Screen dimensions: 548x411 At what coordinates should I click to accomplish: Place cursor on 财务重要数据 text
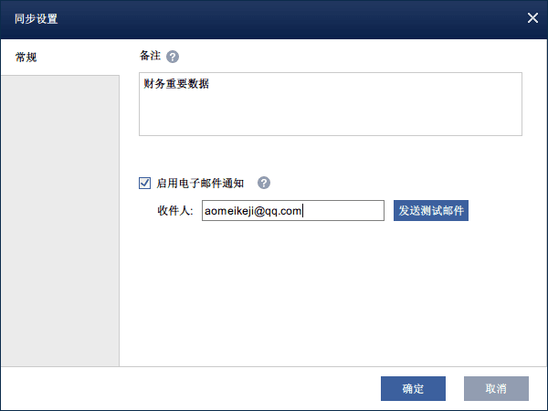(x=176, y=84)
